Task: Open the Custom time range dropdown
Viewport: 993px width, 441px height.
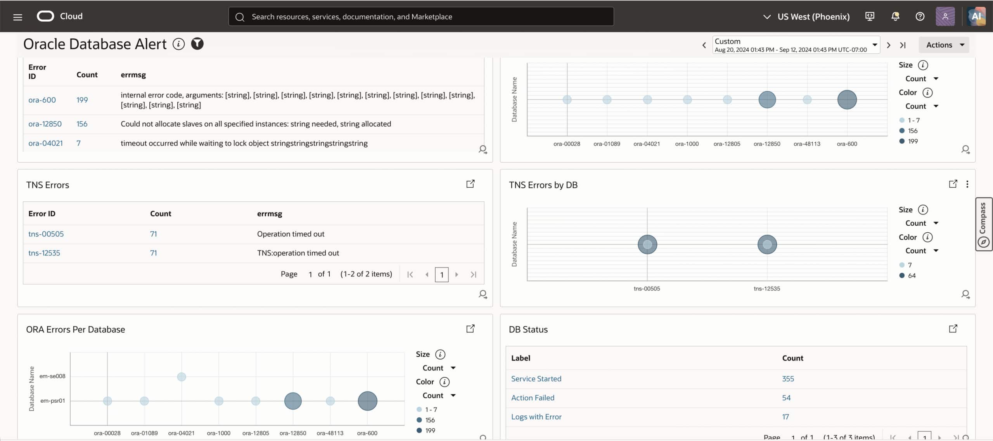Action: (x=796, y=45)
